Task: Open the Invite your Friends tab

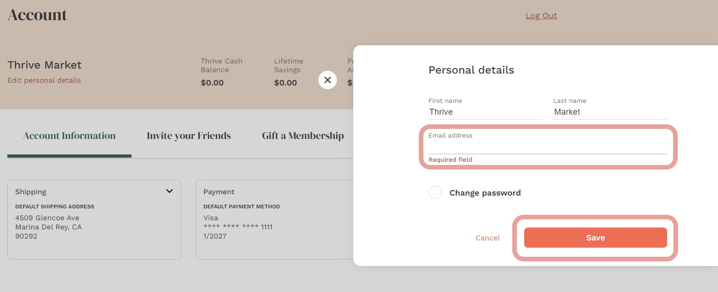Action: [x=189, y=136]
